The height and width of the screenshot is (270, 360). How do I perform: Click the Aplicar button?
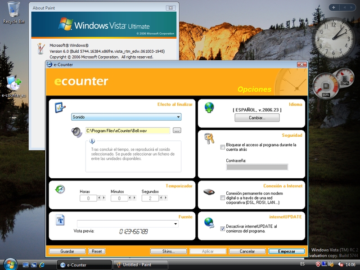[x=208, y=251]
